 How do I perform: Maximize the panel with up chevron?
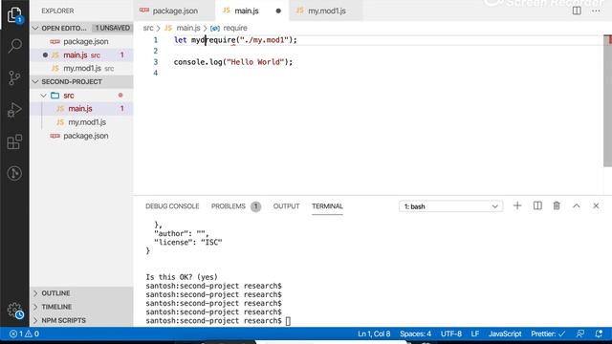coord(576,206)
